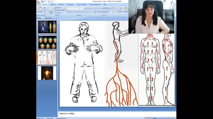
Task: Open the Customize Quick Access Toolbar arrow
Action: click(55, 1)
